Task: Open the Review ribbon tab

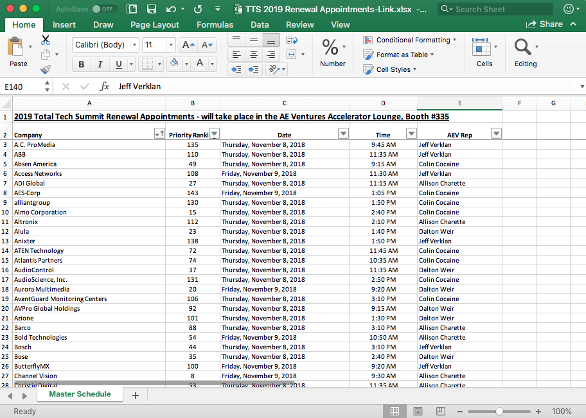Action: pyautogui.click(x=299, y=24)
